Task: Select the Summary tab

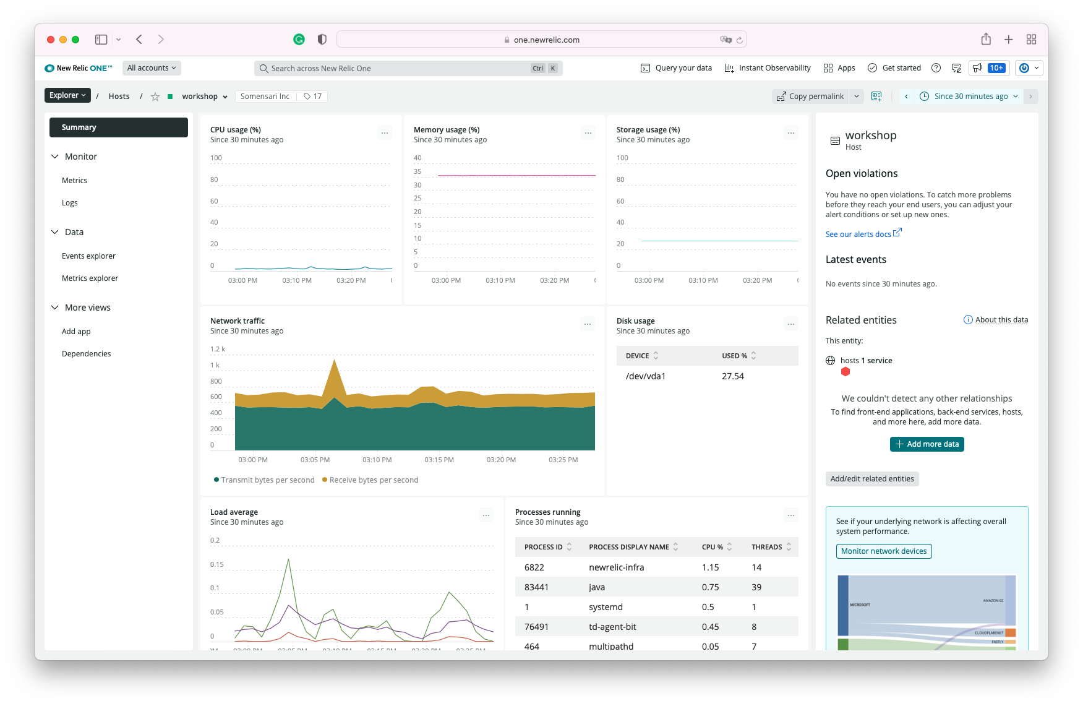Action: [x=119, y=127]
